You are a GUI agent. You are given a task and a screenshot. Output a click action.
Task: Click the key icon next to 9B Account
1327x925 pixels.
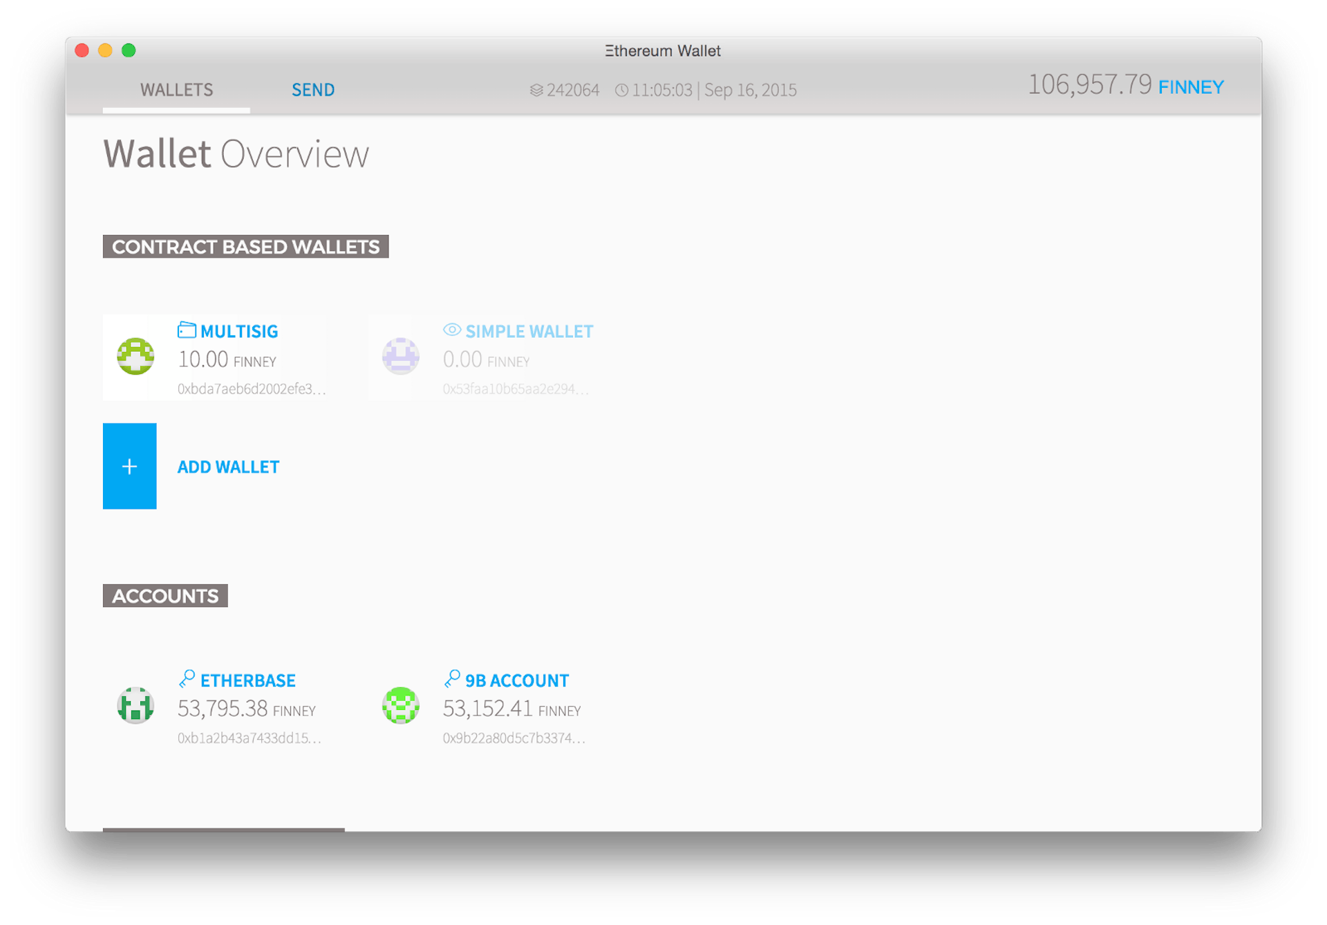point(452,678)
